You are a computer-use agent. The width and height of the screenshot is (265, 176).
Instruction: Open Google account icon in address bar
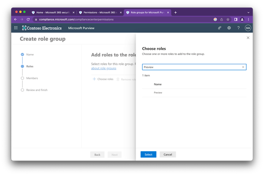click(215, 19)
